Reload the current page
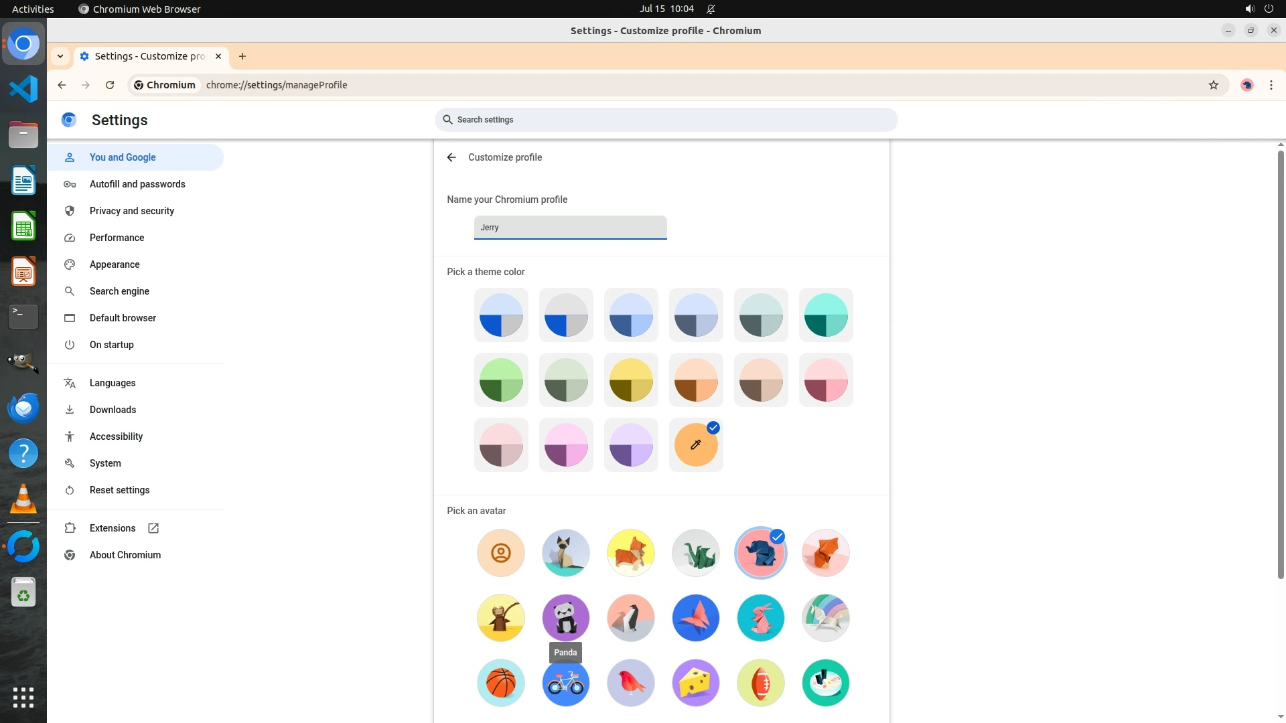The image size is (1286, 723). click(110, 85)
